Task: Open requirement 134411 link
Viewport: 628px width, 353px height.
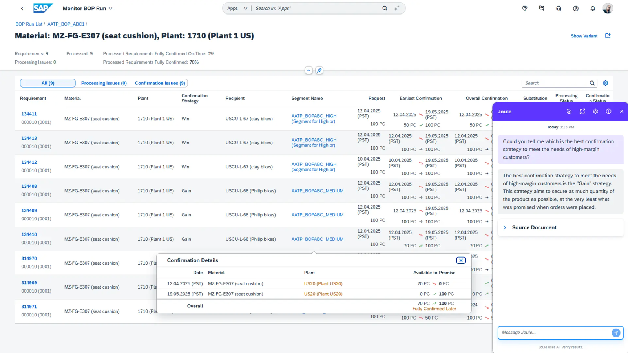Action: [29, 114]
